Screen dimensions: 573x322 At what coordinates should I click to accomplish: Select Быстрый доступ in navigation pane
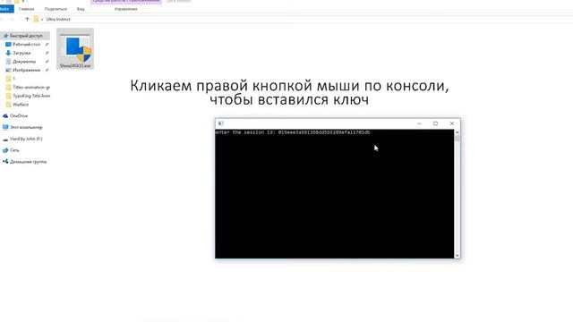tap(26, 36)
